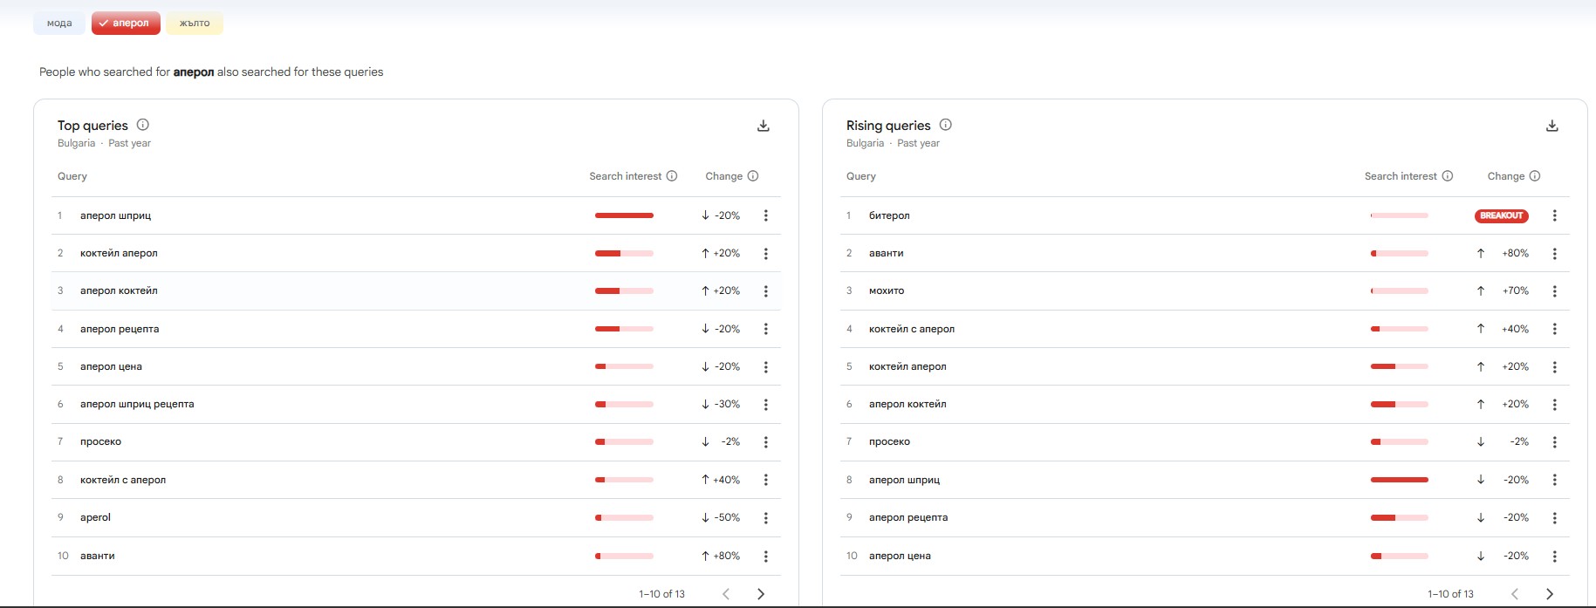Open options for rising query коктейл с аперол
Image resolution: width=1596 pixels, height=608 pixels.
coord(1555,329)
